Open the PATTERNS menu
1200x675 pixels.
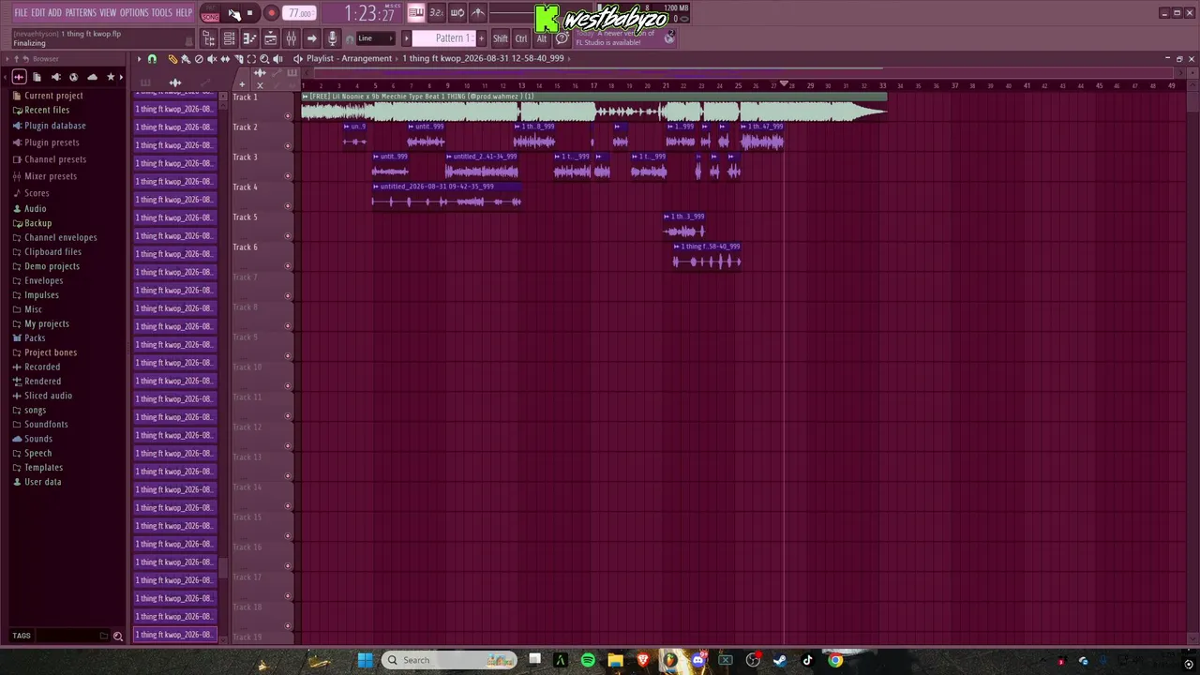(x=81, y=12)
